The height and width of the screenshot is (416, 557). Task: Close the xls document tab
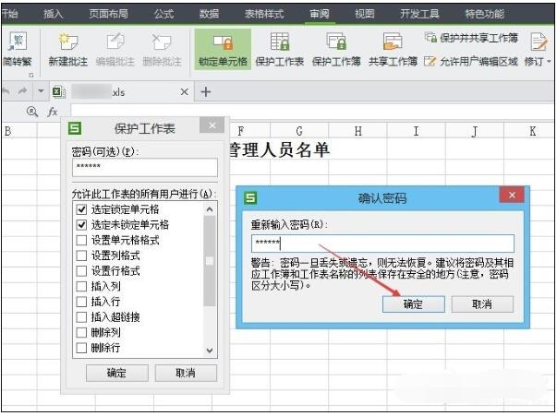[x=185, y=92]
